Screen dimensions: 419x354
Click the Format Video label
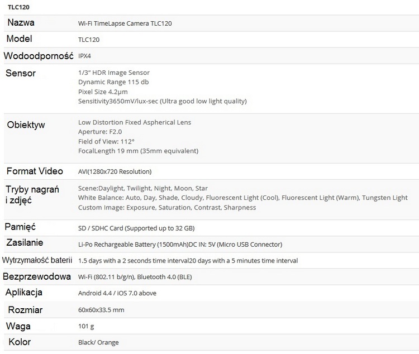(35, 171)
